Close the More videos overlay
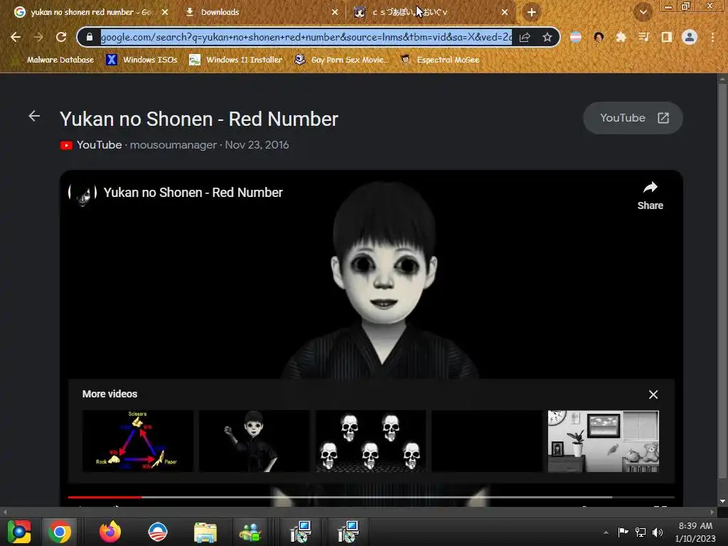The image size is (728, 546). (x=653, y=395)
